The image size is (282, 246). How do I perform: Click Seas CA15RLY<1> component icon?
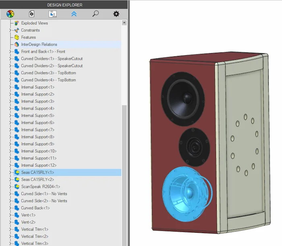pos(17,172)
